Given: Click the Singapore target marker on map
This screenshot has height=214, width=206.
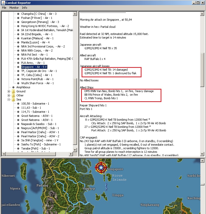Looking at the screenshot, I should pos(101,168).
